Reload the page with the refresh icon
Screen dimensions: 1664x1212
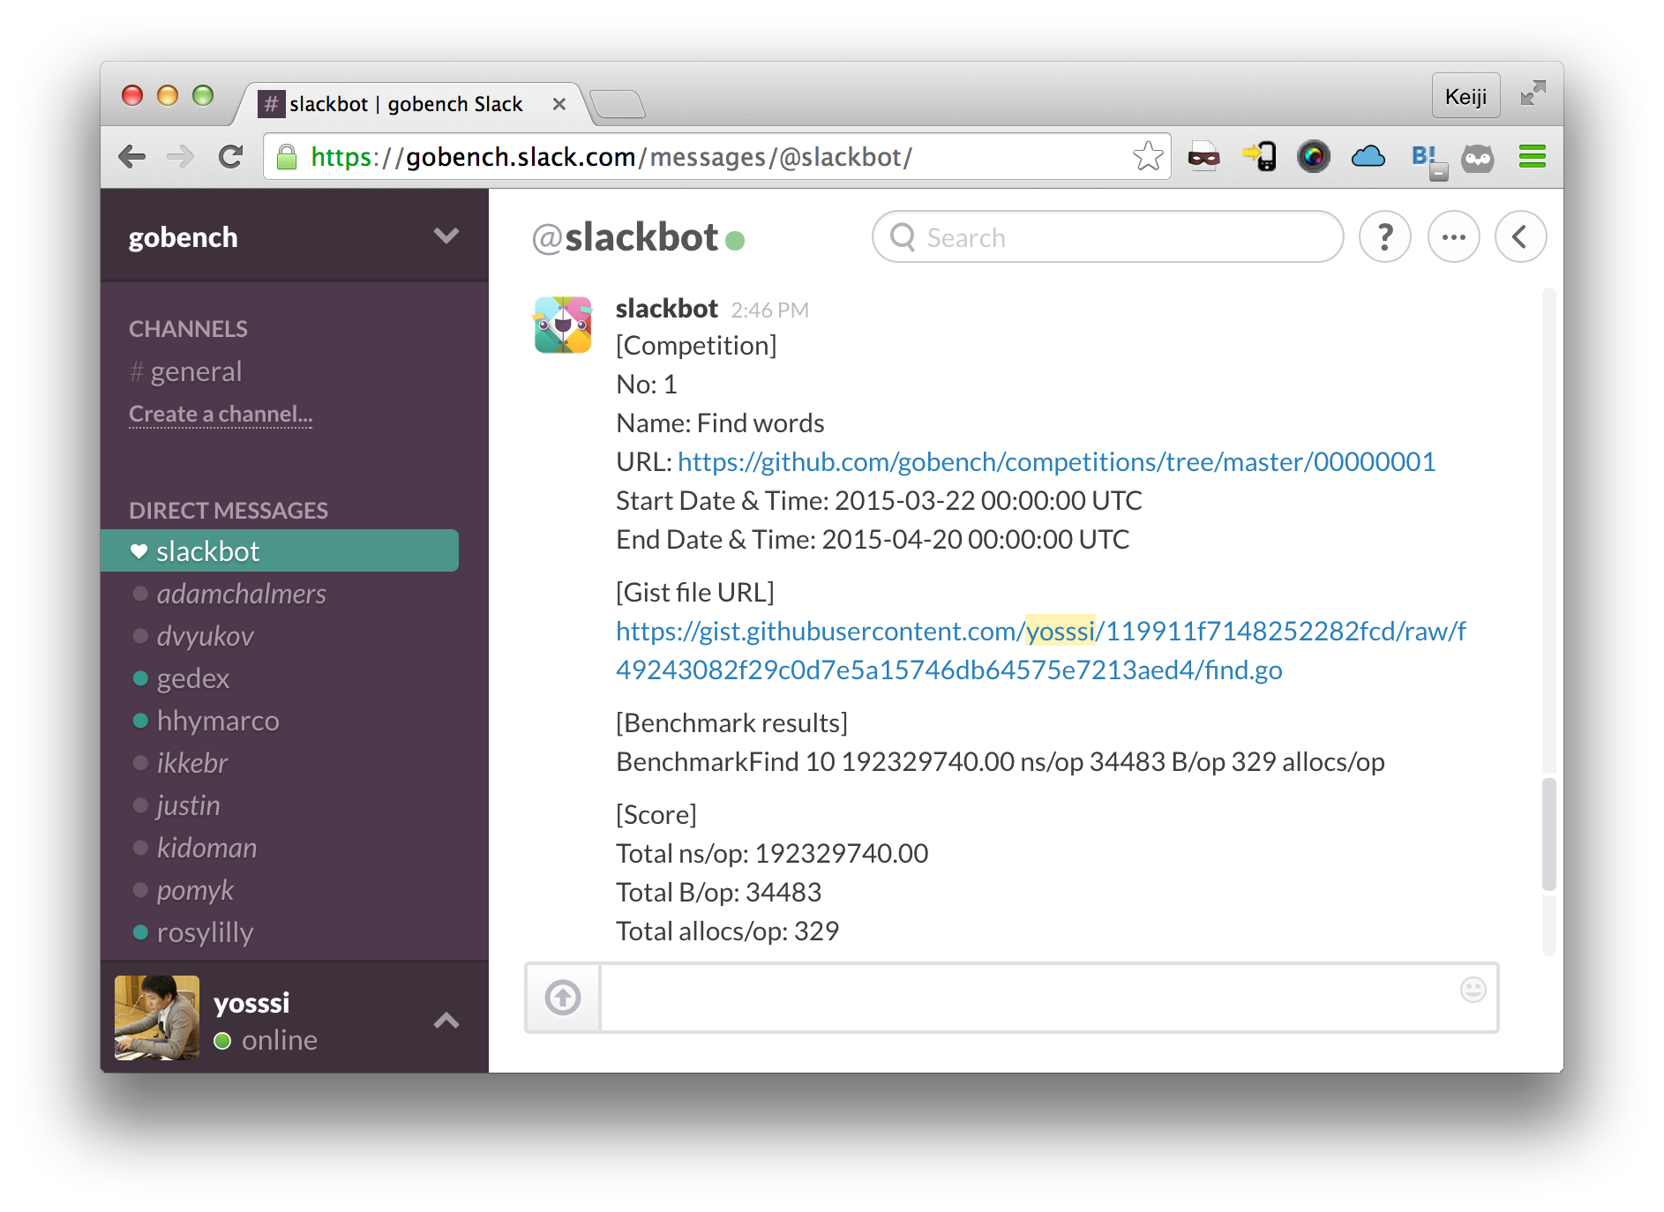(x=231, y=157)
